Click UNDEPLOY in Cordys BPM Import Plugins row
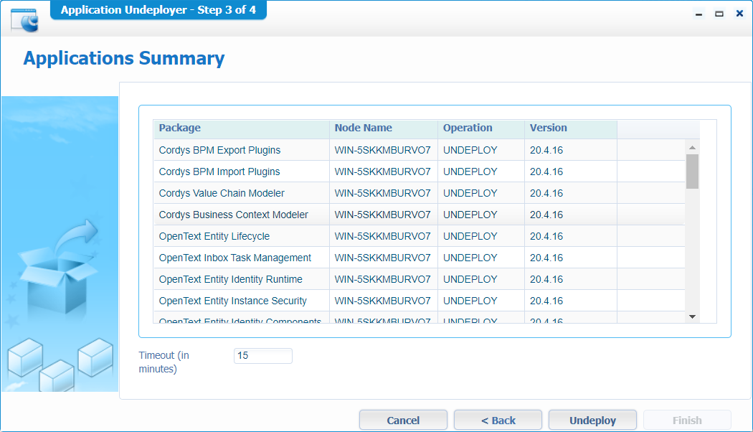 [470, 172]
